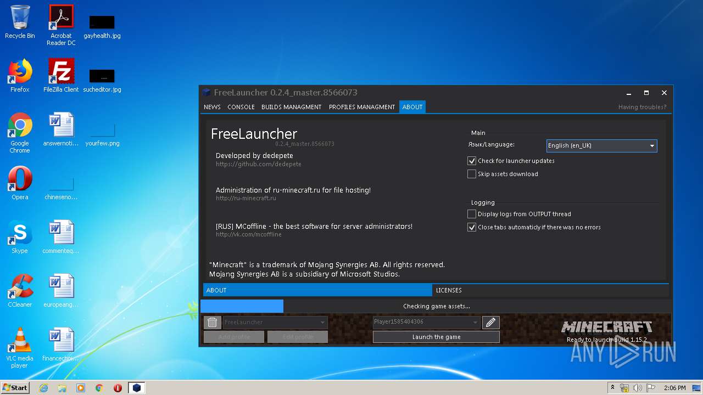Launch CCleaner from the desktop
Screen dimensions: 703x395
point(20,291)
